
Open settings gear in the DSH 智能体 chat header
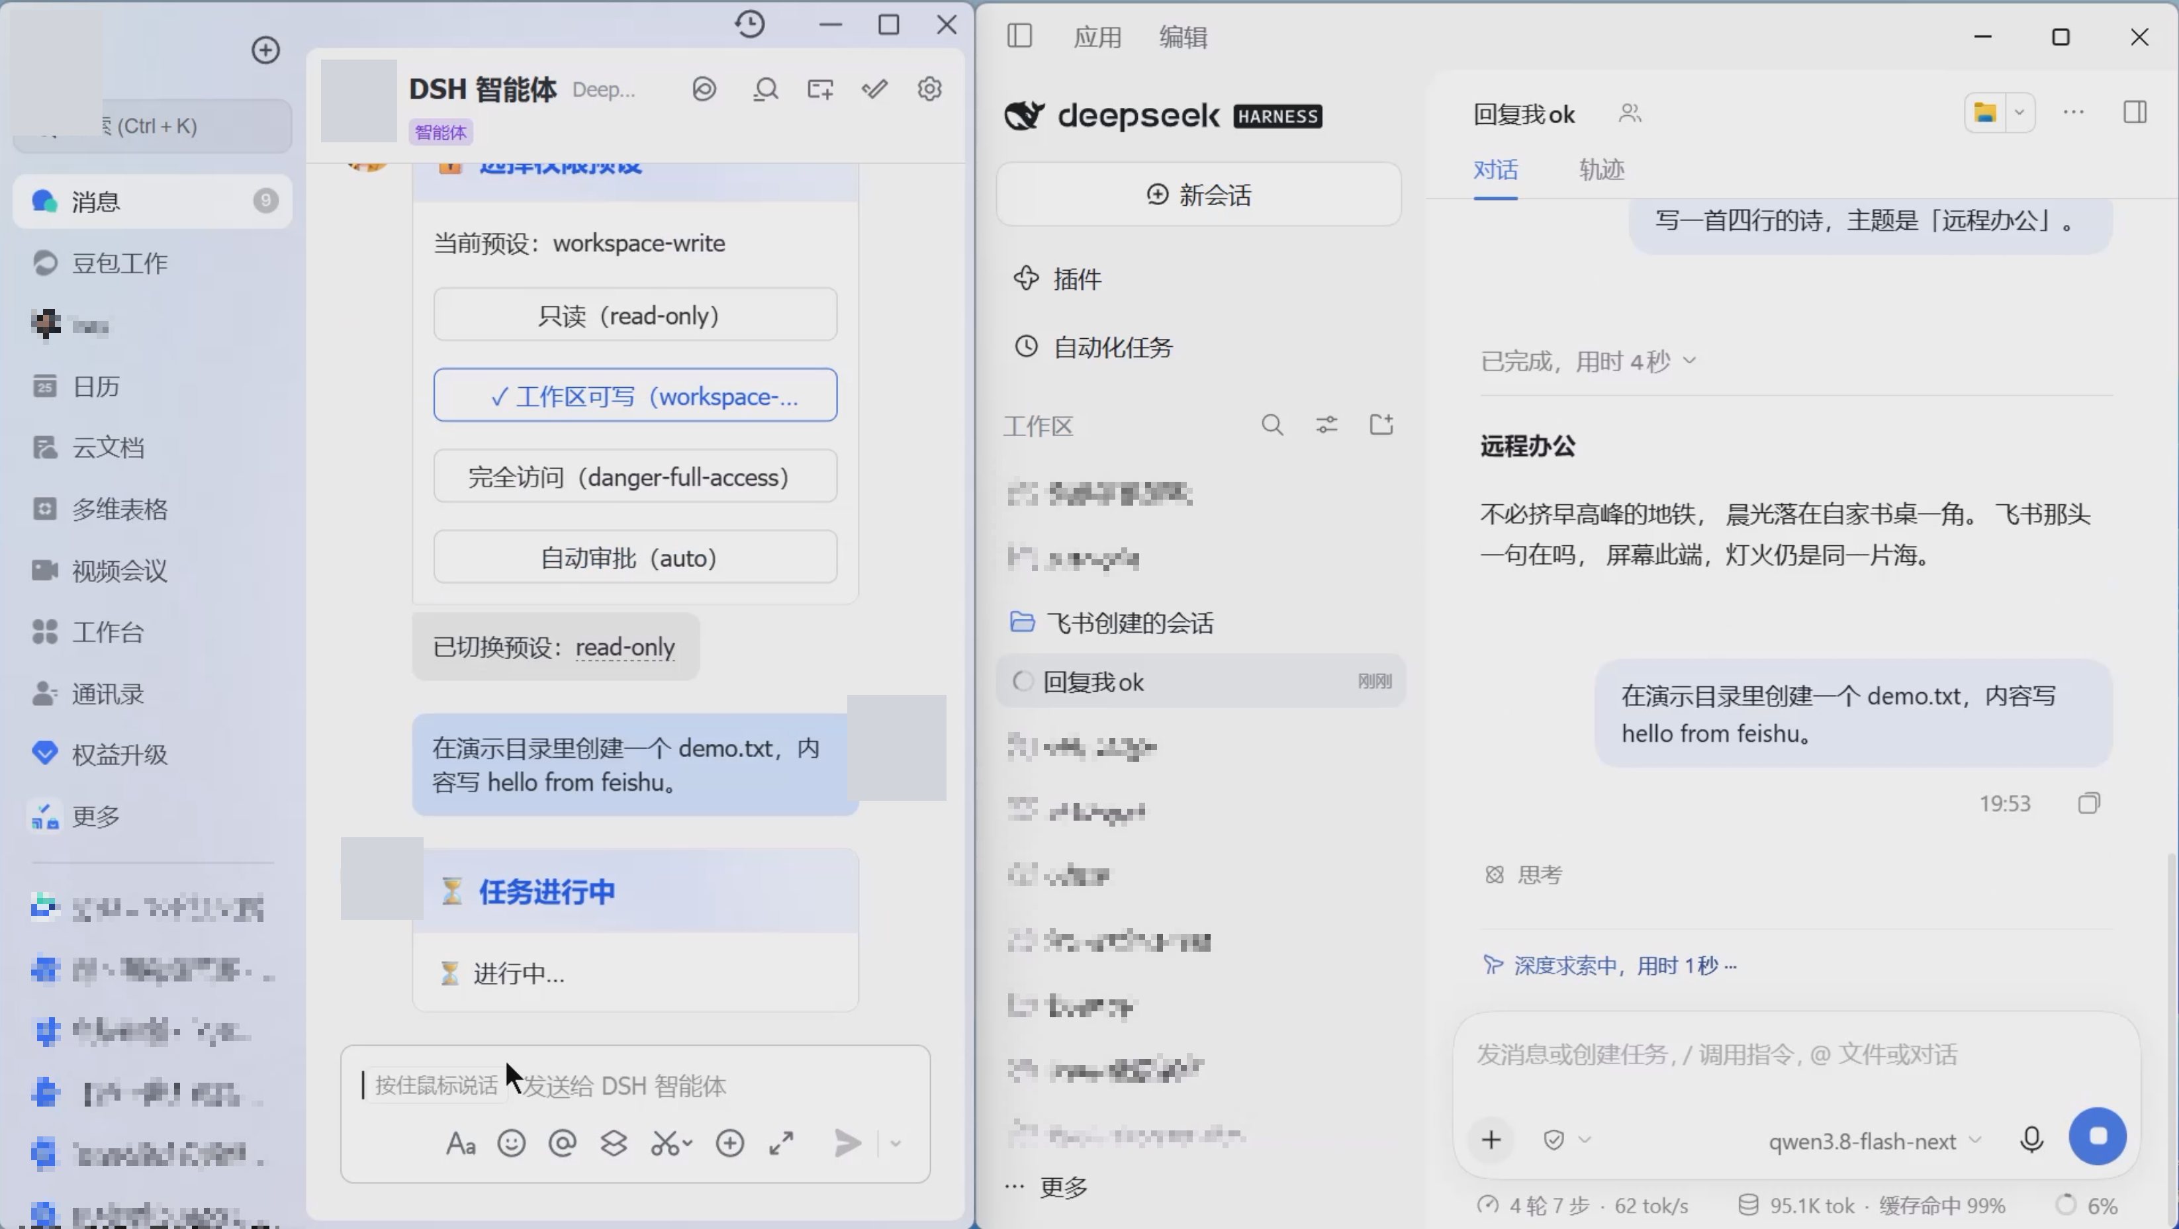click(x=929, y=89)
